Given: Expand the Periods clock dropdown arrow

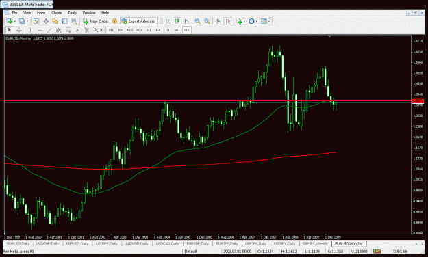Looking at the screenshot, I should click(x=257, y=21).
